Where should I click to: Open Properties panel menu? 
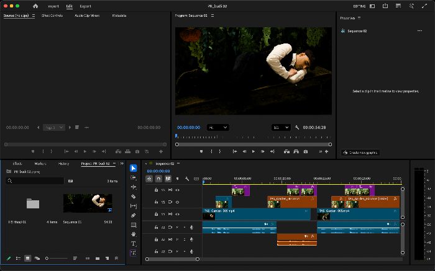point(359,18)
